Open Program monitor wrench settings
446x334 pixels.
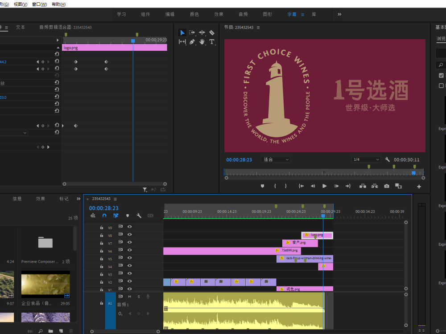[x=387, y=159]
